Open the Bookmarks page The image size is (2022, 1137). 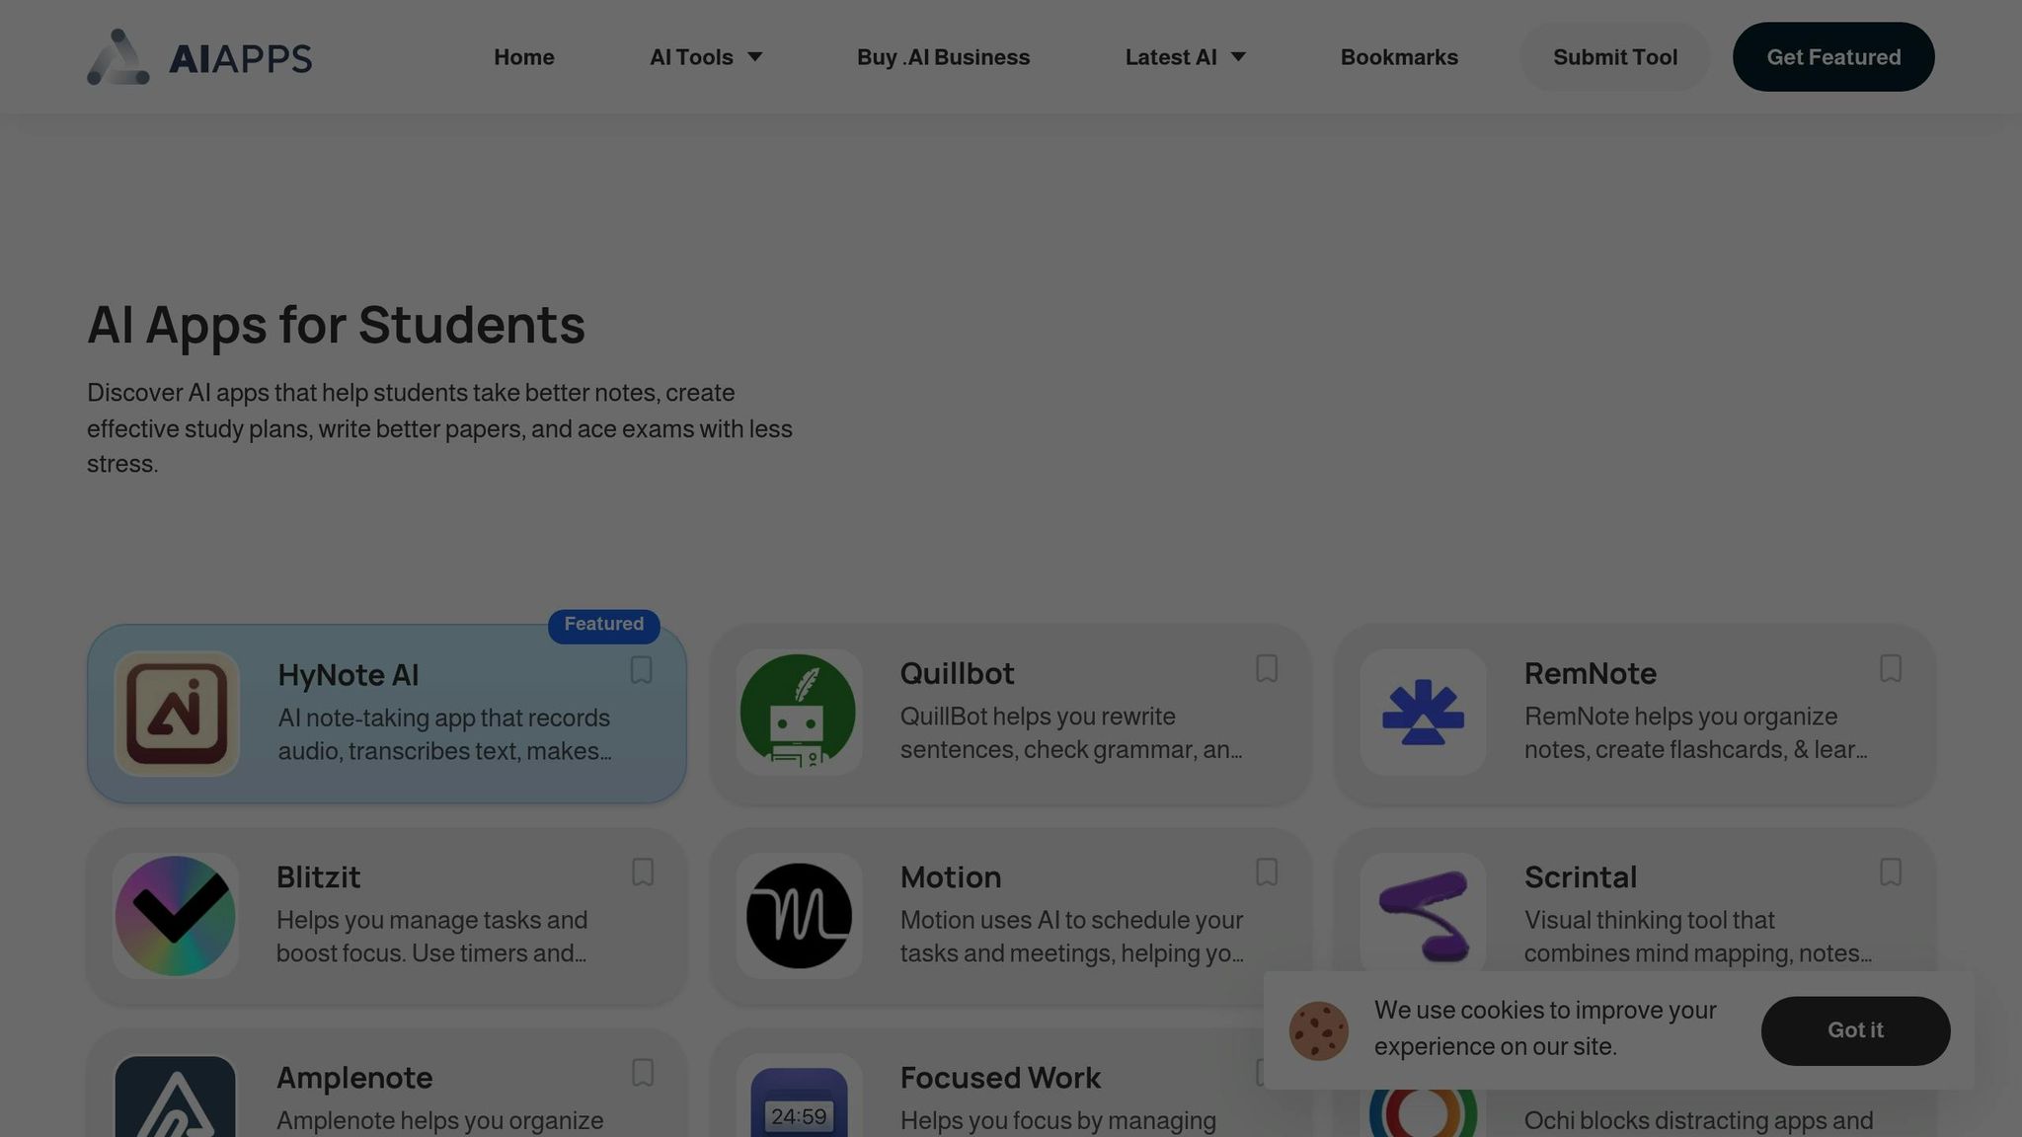pyautogui.click(x=1399, y=57)
